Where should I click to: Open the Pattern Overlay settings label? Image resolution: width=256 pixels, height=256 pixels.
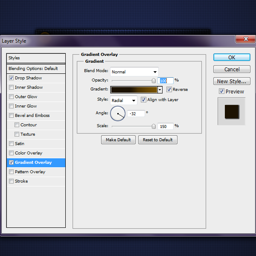coord(30,172)
